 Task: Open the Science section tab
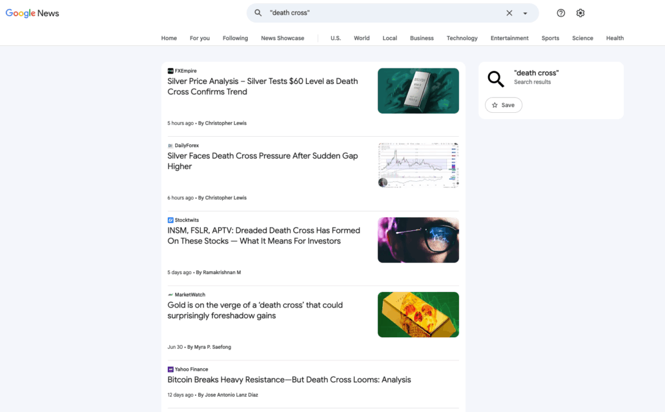pos(582,38)
